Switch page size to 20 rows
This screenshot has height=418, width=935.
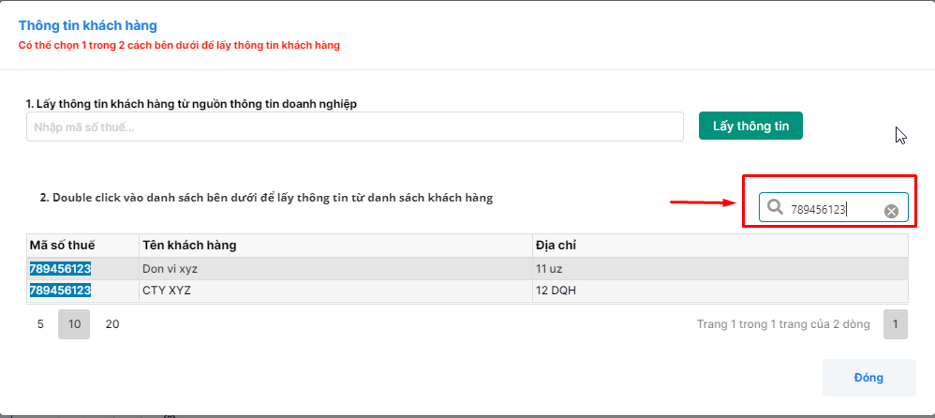tap(112, 324)
